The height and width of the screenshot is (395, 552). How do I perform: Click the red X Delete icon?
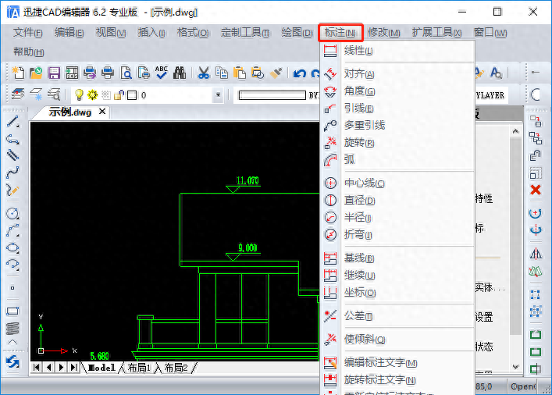(536, 190)
